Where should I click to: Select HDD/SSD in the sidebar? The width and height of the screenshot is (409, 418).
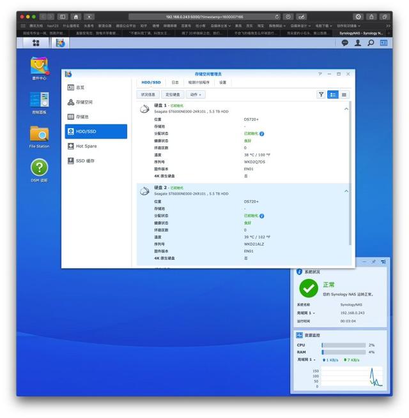(96, 131)
